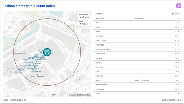Click the G-Star Raw map label
This screenshot has height=104, width=184.
(x=40, y=68)
